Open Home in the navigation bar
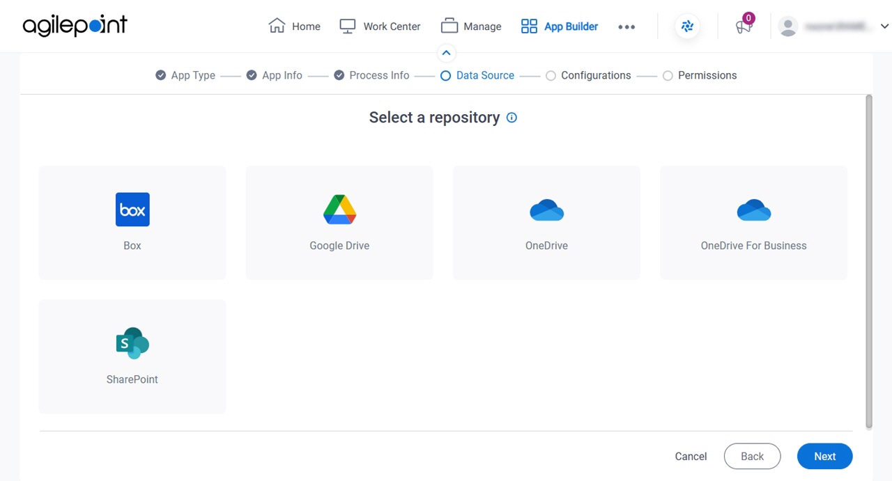Image resolution: width=892 pixels, height=481 pixels. pos(295,26)
